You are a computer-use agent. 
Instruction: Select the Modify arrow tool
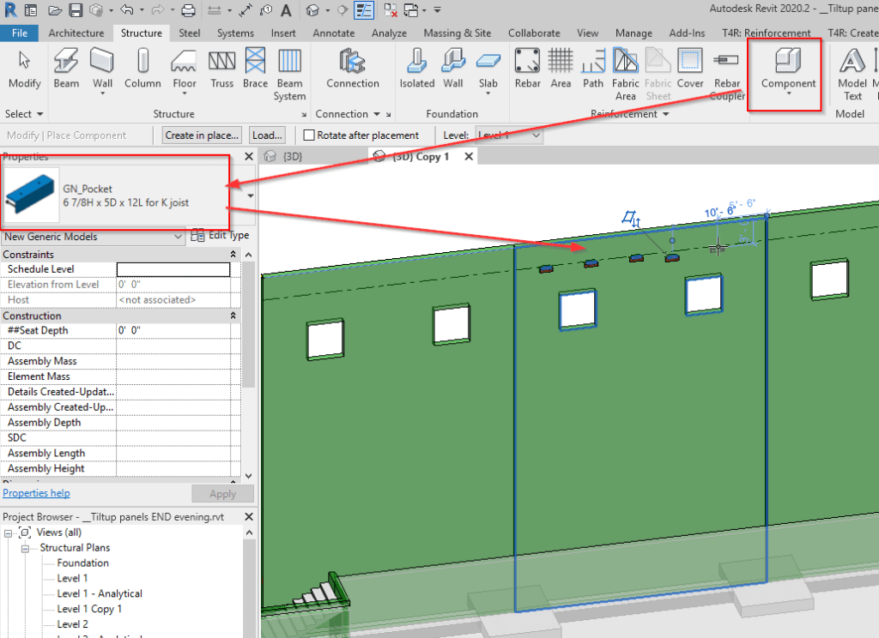click(24, 69)
